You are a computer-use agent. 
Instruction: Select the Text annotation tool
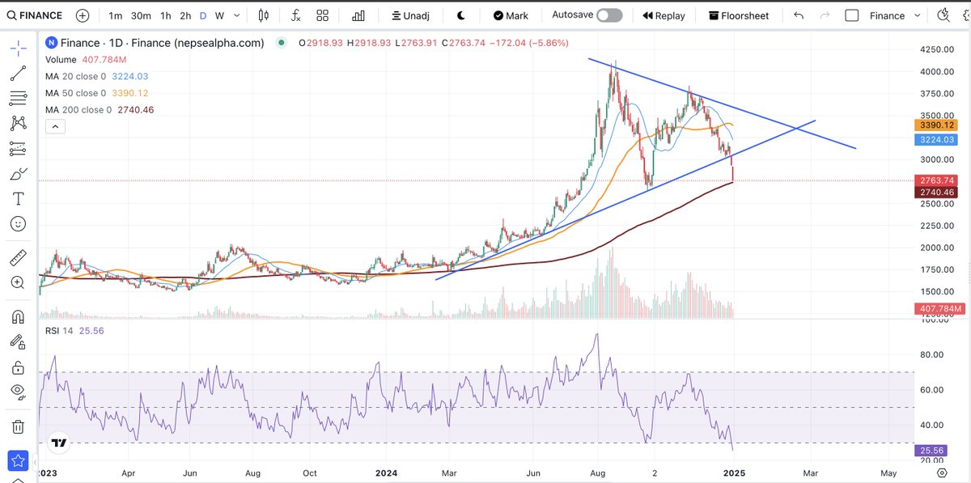click(18, 199)
